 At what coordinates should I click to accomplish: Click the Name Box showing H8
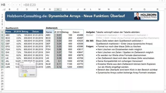pyautogui.click(x=4, y=5)
